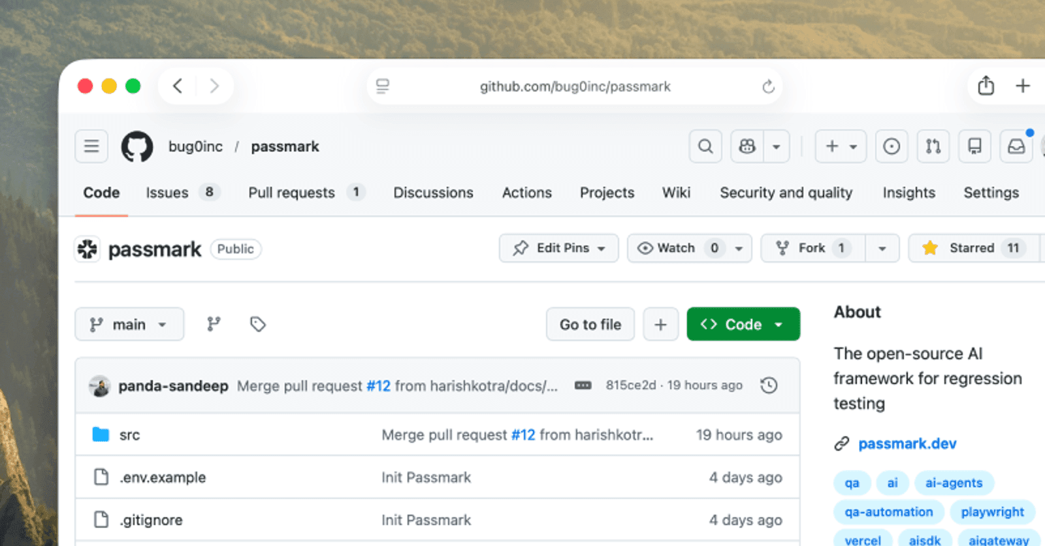Switch to the Pull requests tab
This screenshot has height=546, width=1045.
[306, 193]
